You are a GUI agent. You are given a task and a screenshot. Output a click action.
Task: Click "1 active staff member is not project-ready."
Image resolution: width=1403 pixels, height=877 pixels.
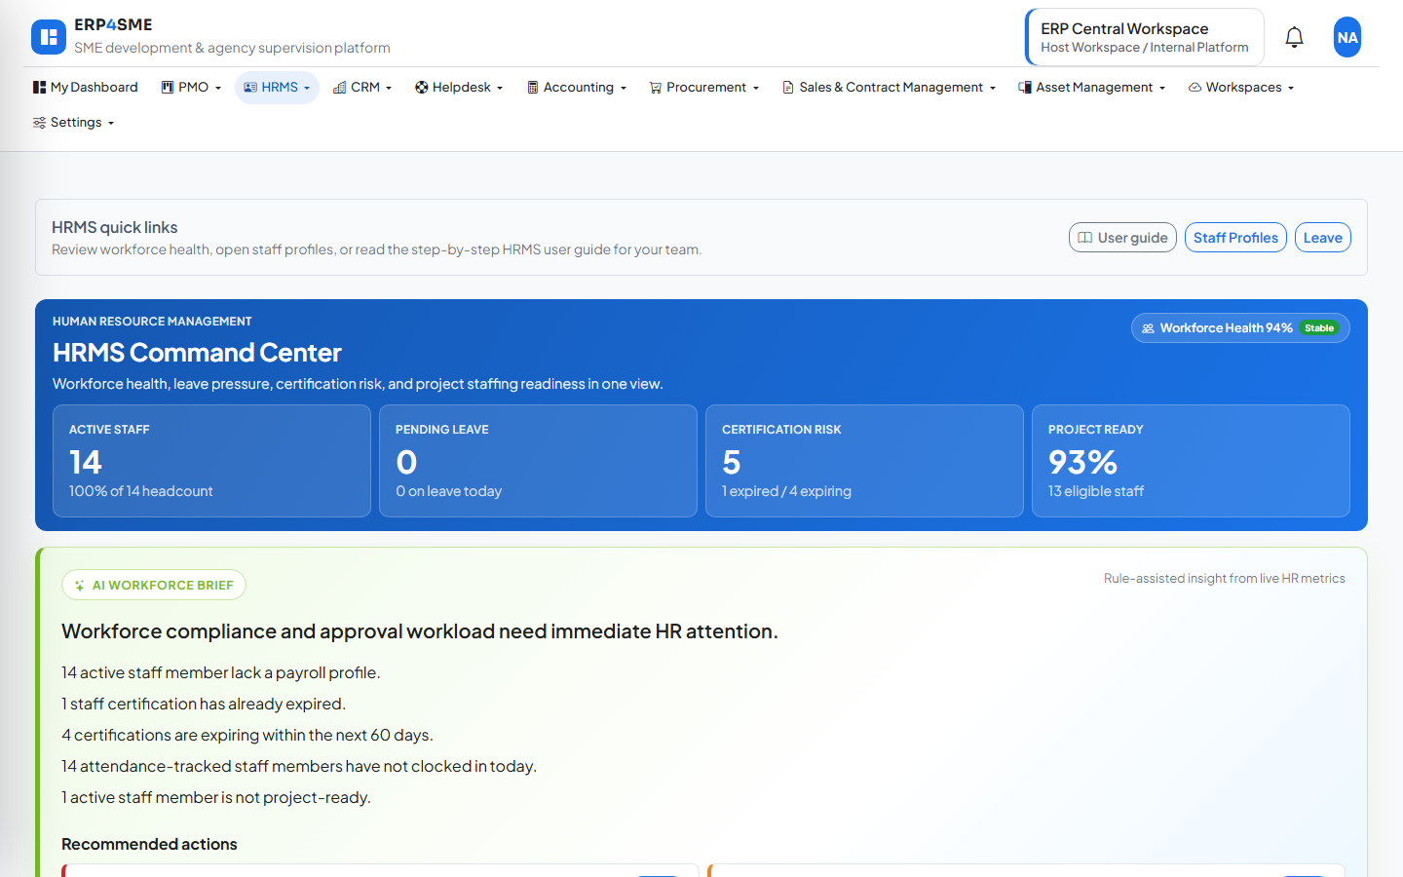point(216,797)
